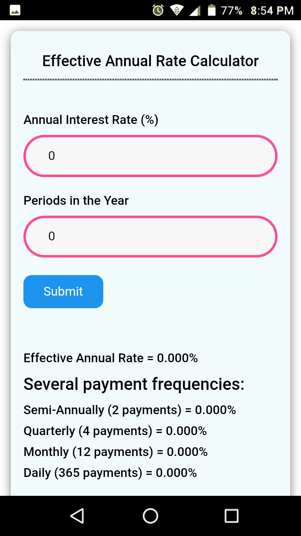Tap the alarm clock status icon
This screenshot has width=301, height=536.
click(158, 10)
